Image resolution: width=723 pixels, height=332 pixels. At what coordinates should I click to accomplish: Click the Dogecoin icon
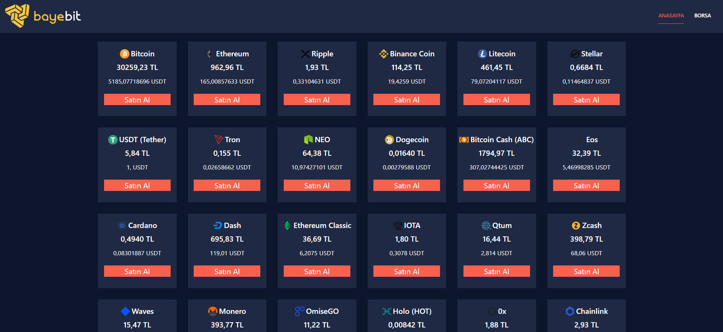click(x=389, y=140)
